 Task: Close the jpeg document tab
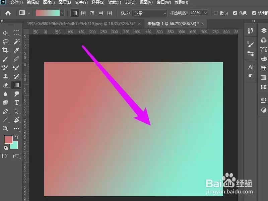click(x=139, y=24)
